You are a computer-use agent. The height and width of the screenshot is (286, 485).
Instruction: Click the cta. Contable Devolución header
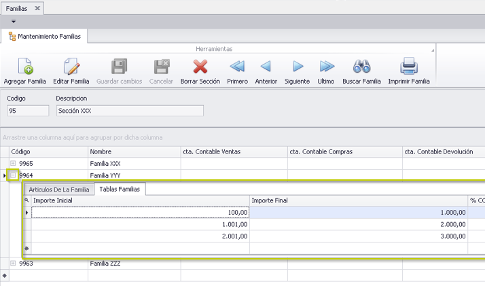[444, 151]
